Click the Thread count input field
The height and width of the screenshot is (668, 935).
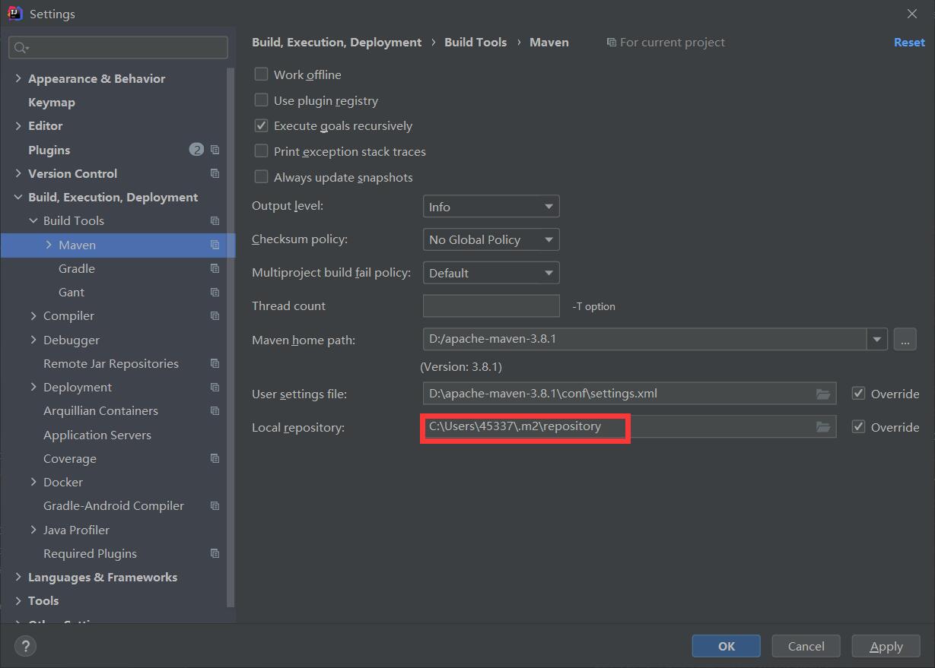point(491,306)
